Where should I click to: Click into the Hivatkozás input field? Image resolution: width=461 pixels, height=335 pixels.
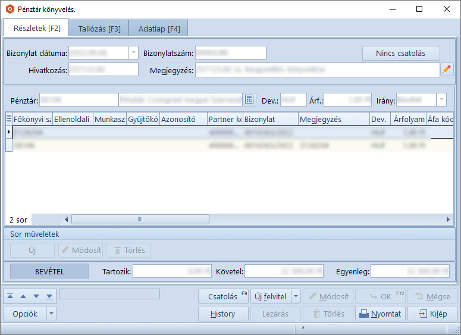(104, 70)
